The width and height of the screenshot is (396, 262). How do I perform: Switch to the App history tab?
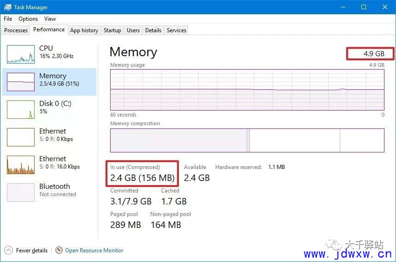[x=84, y=30]
